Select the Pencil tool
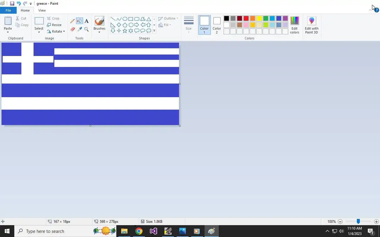Image resolution: width=380 pixels, height=237 pixels. coord(72,21)
